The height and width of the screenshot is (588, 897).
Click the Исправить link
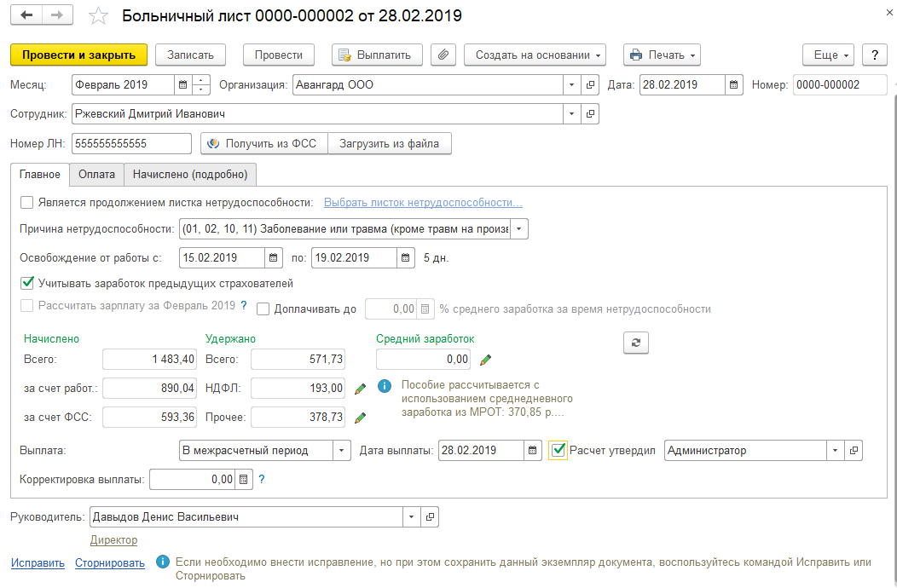click(x=38, y=562)
